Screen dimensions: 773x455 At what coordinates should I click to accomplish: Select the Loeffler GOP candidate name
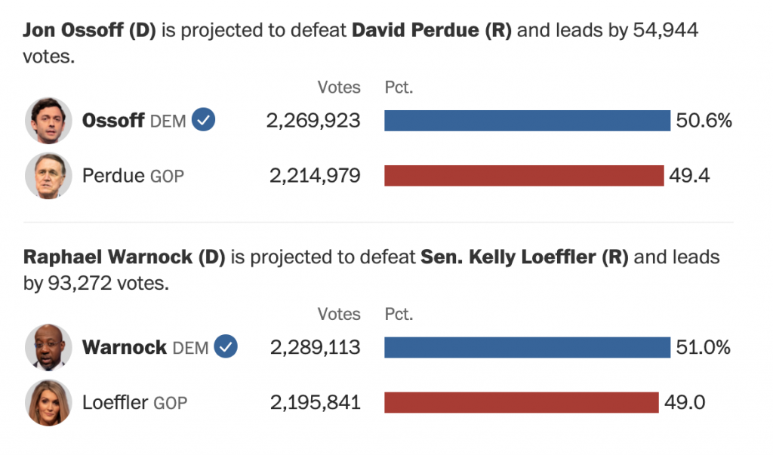point(134,403)
